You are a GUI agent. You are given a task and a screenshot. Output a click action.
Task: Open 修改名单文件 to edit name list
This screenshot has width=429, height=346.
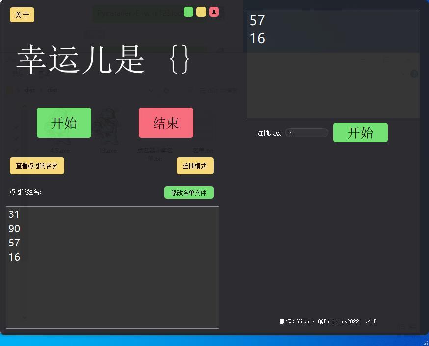(x=189, y=193)
